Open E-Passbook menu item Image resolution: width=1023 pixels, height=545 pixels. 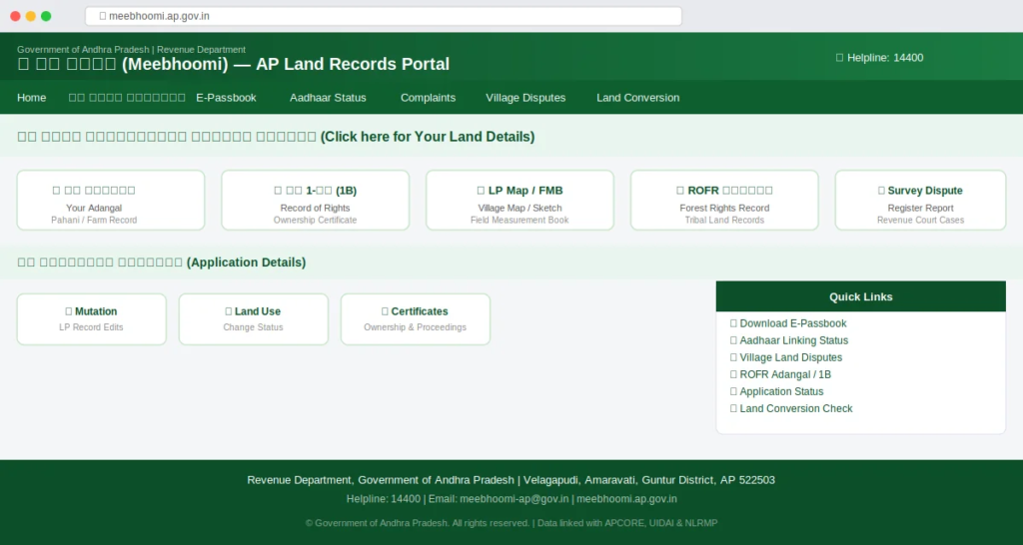point(226,98)
